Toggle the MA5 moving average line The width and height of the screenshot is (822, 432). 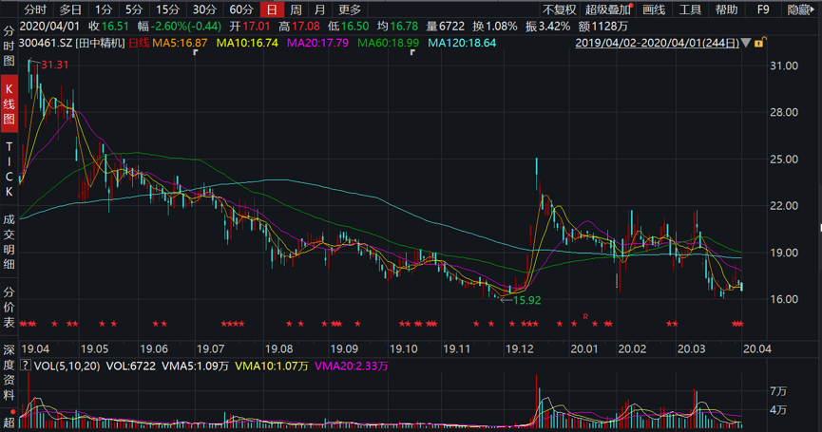click(182, 44)
